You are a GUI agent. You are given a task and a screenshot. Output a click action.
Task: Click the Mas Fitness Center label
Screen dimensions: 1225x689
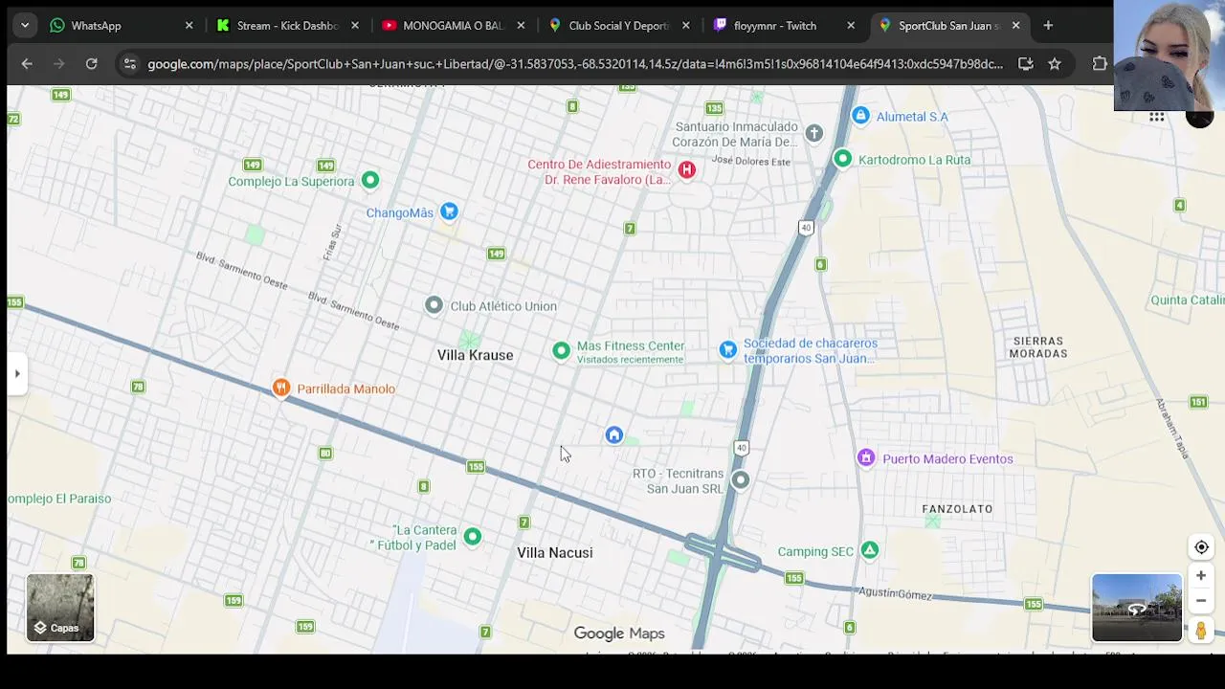[631, 345]
